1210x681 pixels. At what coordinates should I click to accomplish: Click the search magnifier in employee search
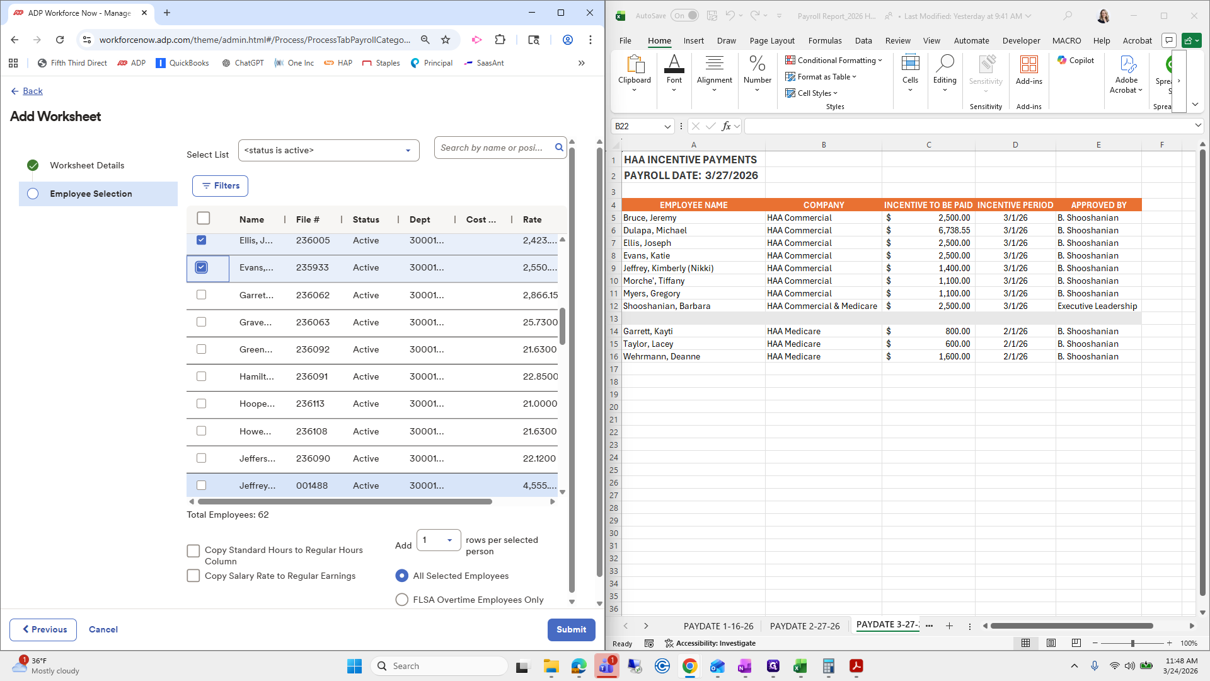point(558,148)
